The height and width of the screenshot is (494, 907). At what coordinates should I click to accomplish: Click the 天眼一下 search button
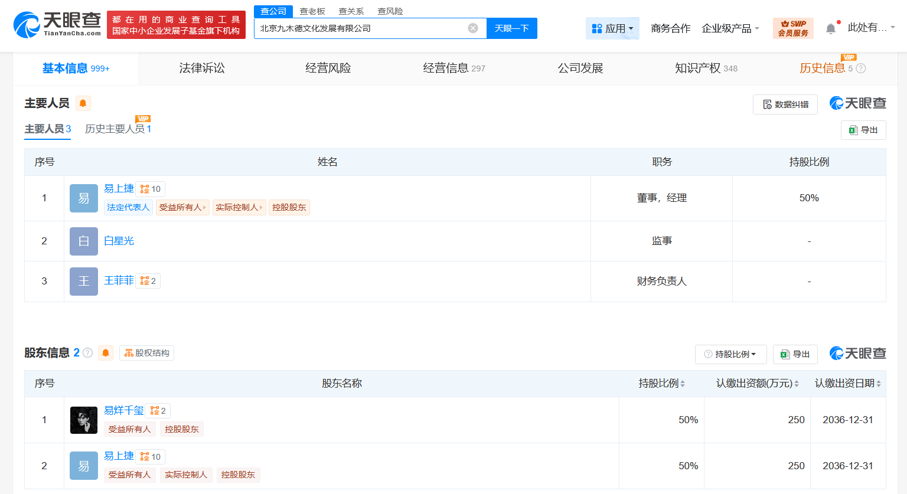click(x=512, y=28)
